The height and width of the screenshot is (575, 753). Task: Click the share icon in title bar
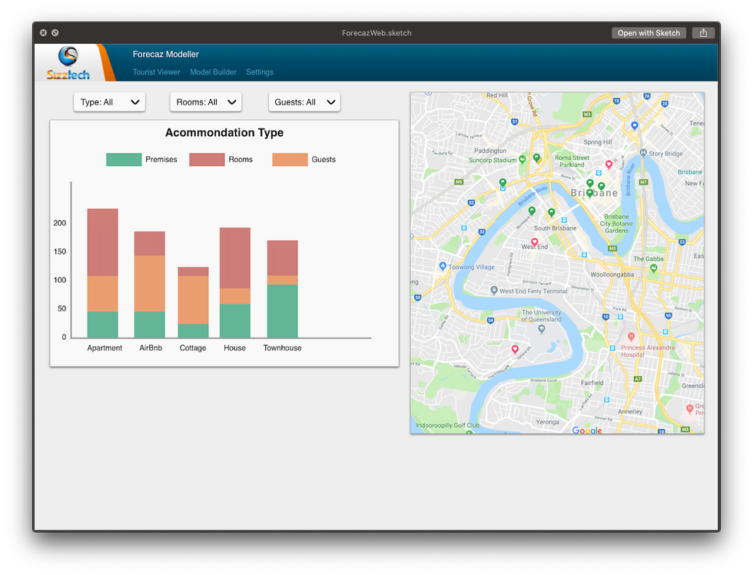tap(703, 32)
